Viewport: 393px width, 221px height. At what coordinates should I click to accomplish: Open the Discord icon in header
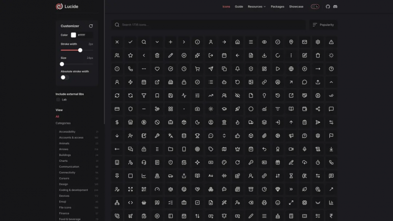335,7
